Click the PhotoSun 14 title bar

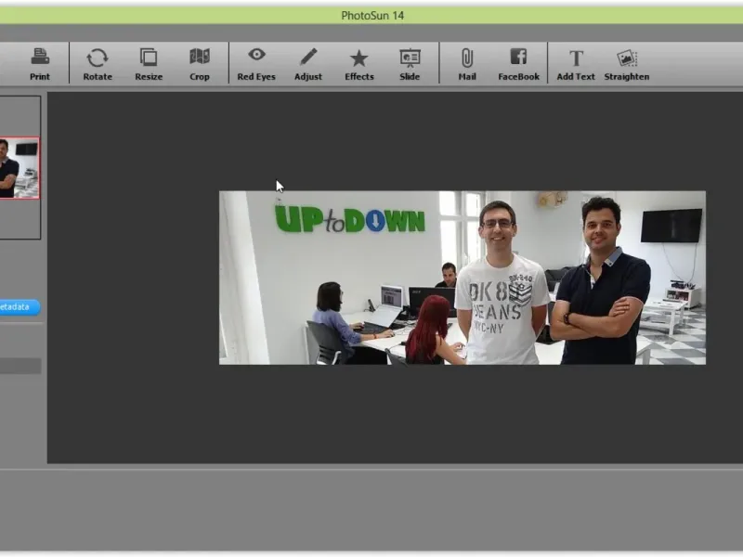click(x=371, y=16)
